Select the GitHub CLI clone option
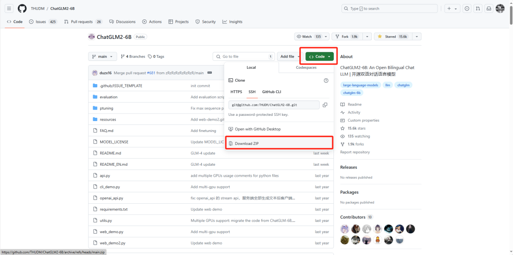 coord(272,92)
